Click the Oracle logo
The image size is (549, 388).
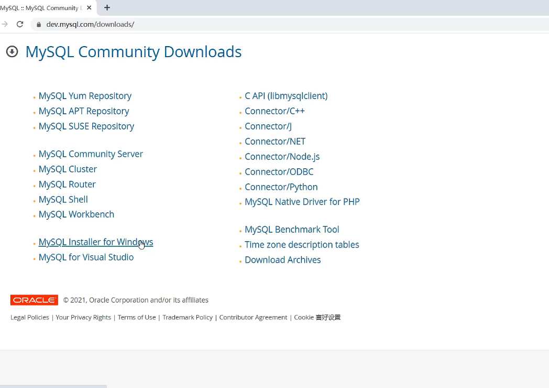click(x=35, y=300)
